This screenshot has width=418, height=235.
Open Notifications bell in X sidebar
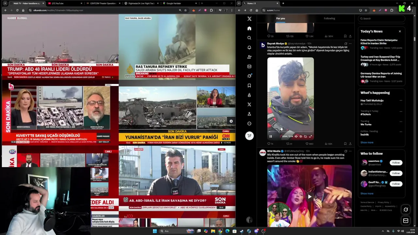[x=249, y=47]
